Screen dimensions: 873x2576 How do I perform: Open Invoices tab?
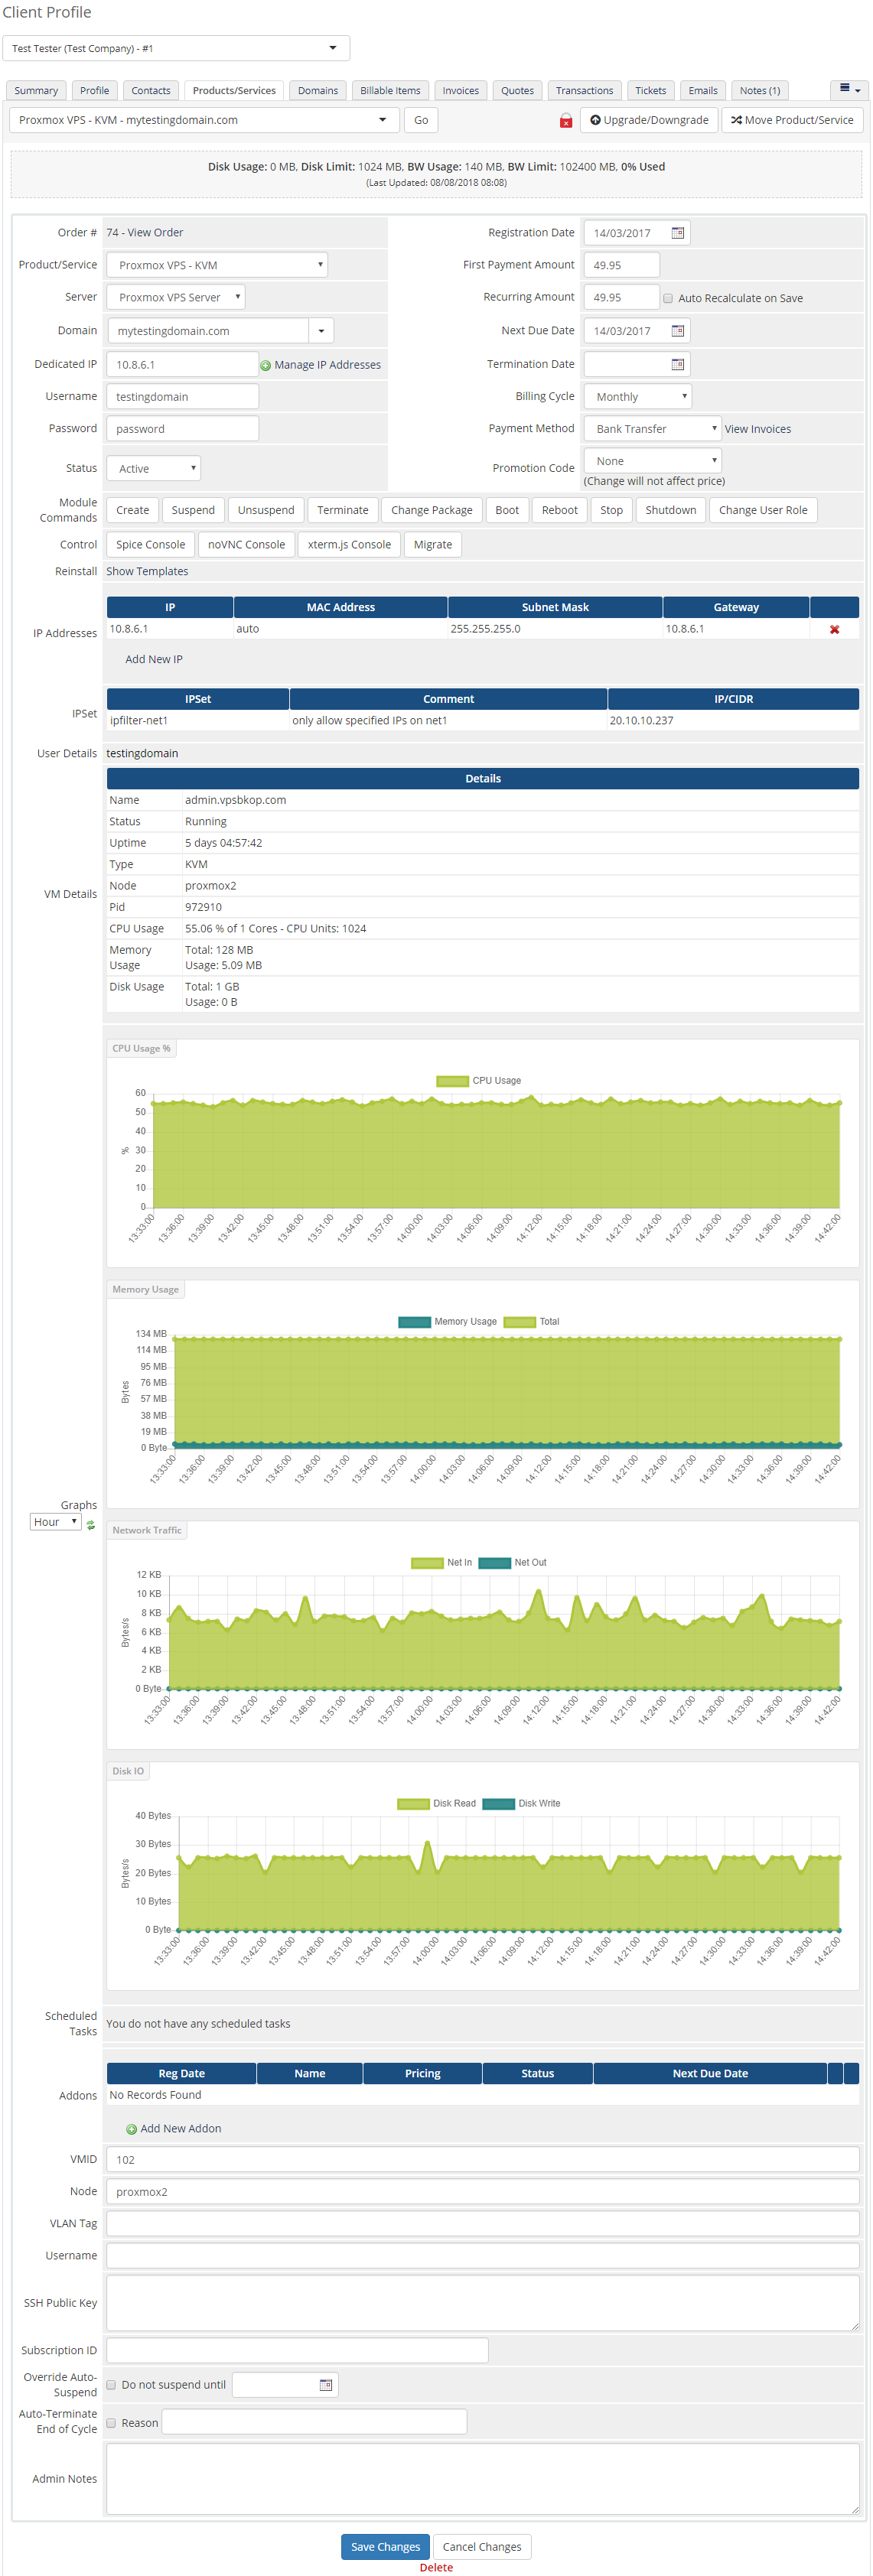(x=461, y=91)
